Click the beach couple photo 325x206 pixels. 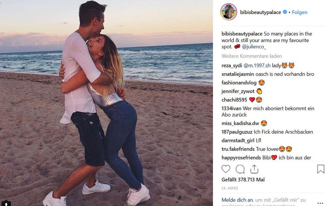[x=106, y=103]
